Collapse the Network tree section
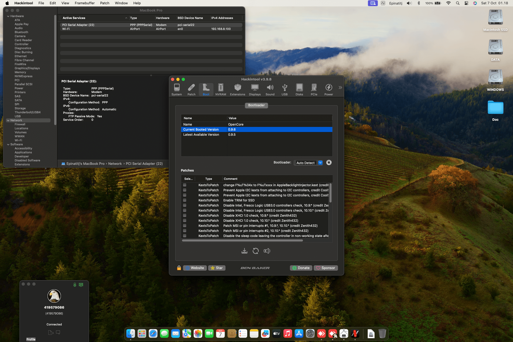Screen dimensions: 513x342 pyautogui.click(x=8, y=121)
